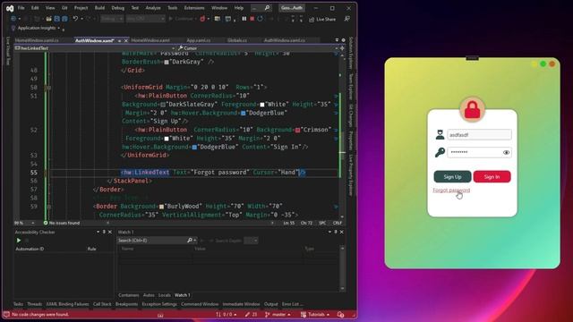Image resolution: width=573 pixels, height=322 pixels.
Task: Click the master git branch indicator
Action: [278, 314]
